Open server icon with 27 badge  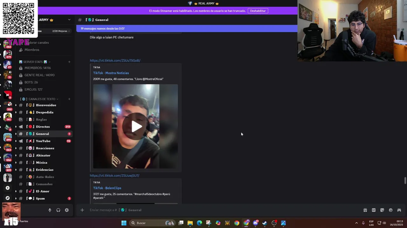8,64
